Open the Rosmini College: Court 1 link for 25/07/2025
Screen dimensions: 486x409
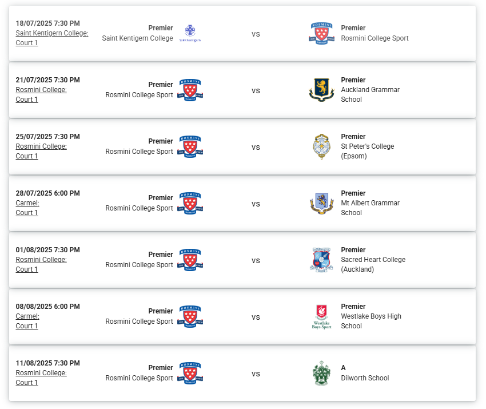point(41,151)
